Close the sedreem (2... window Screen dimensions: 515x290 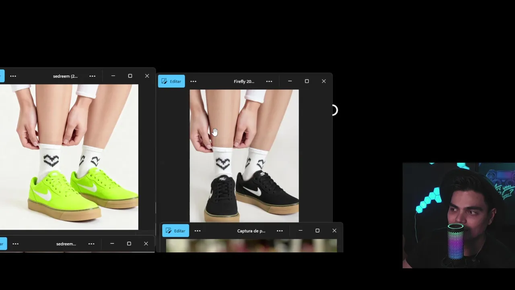(147, 76)
